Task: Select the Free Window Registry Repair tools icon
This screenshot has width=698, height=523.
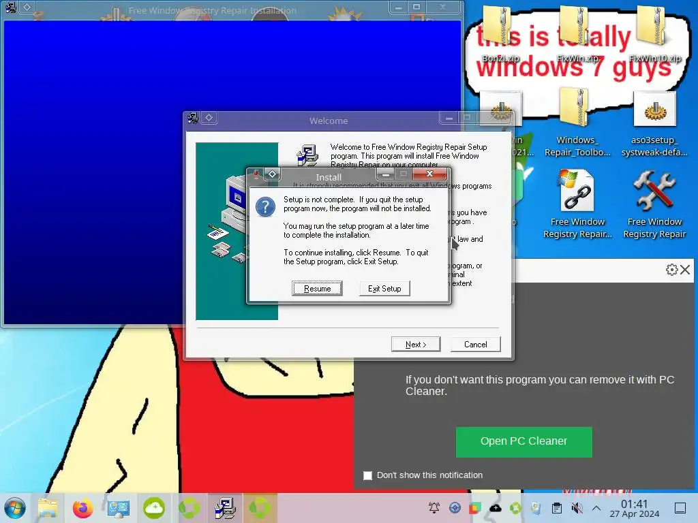Action: 655,204
